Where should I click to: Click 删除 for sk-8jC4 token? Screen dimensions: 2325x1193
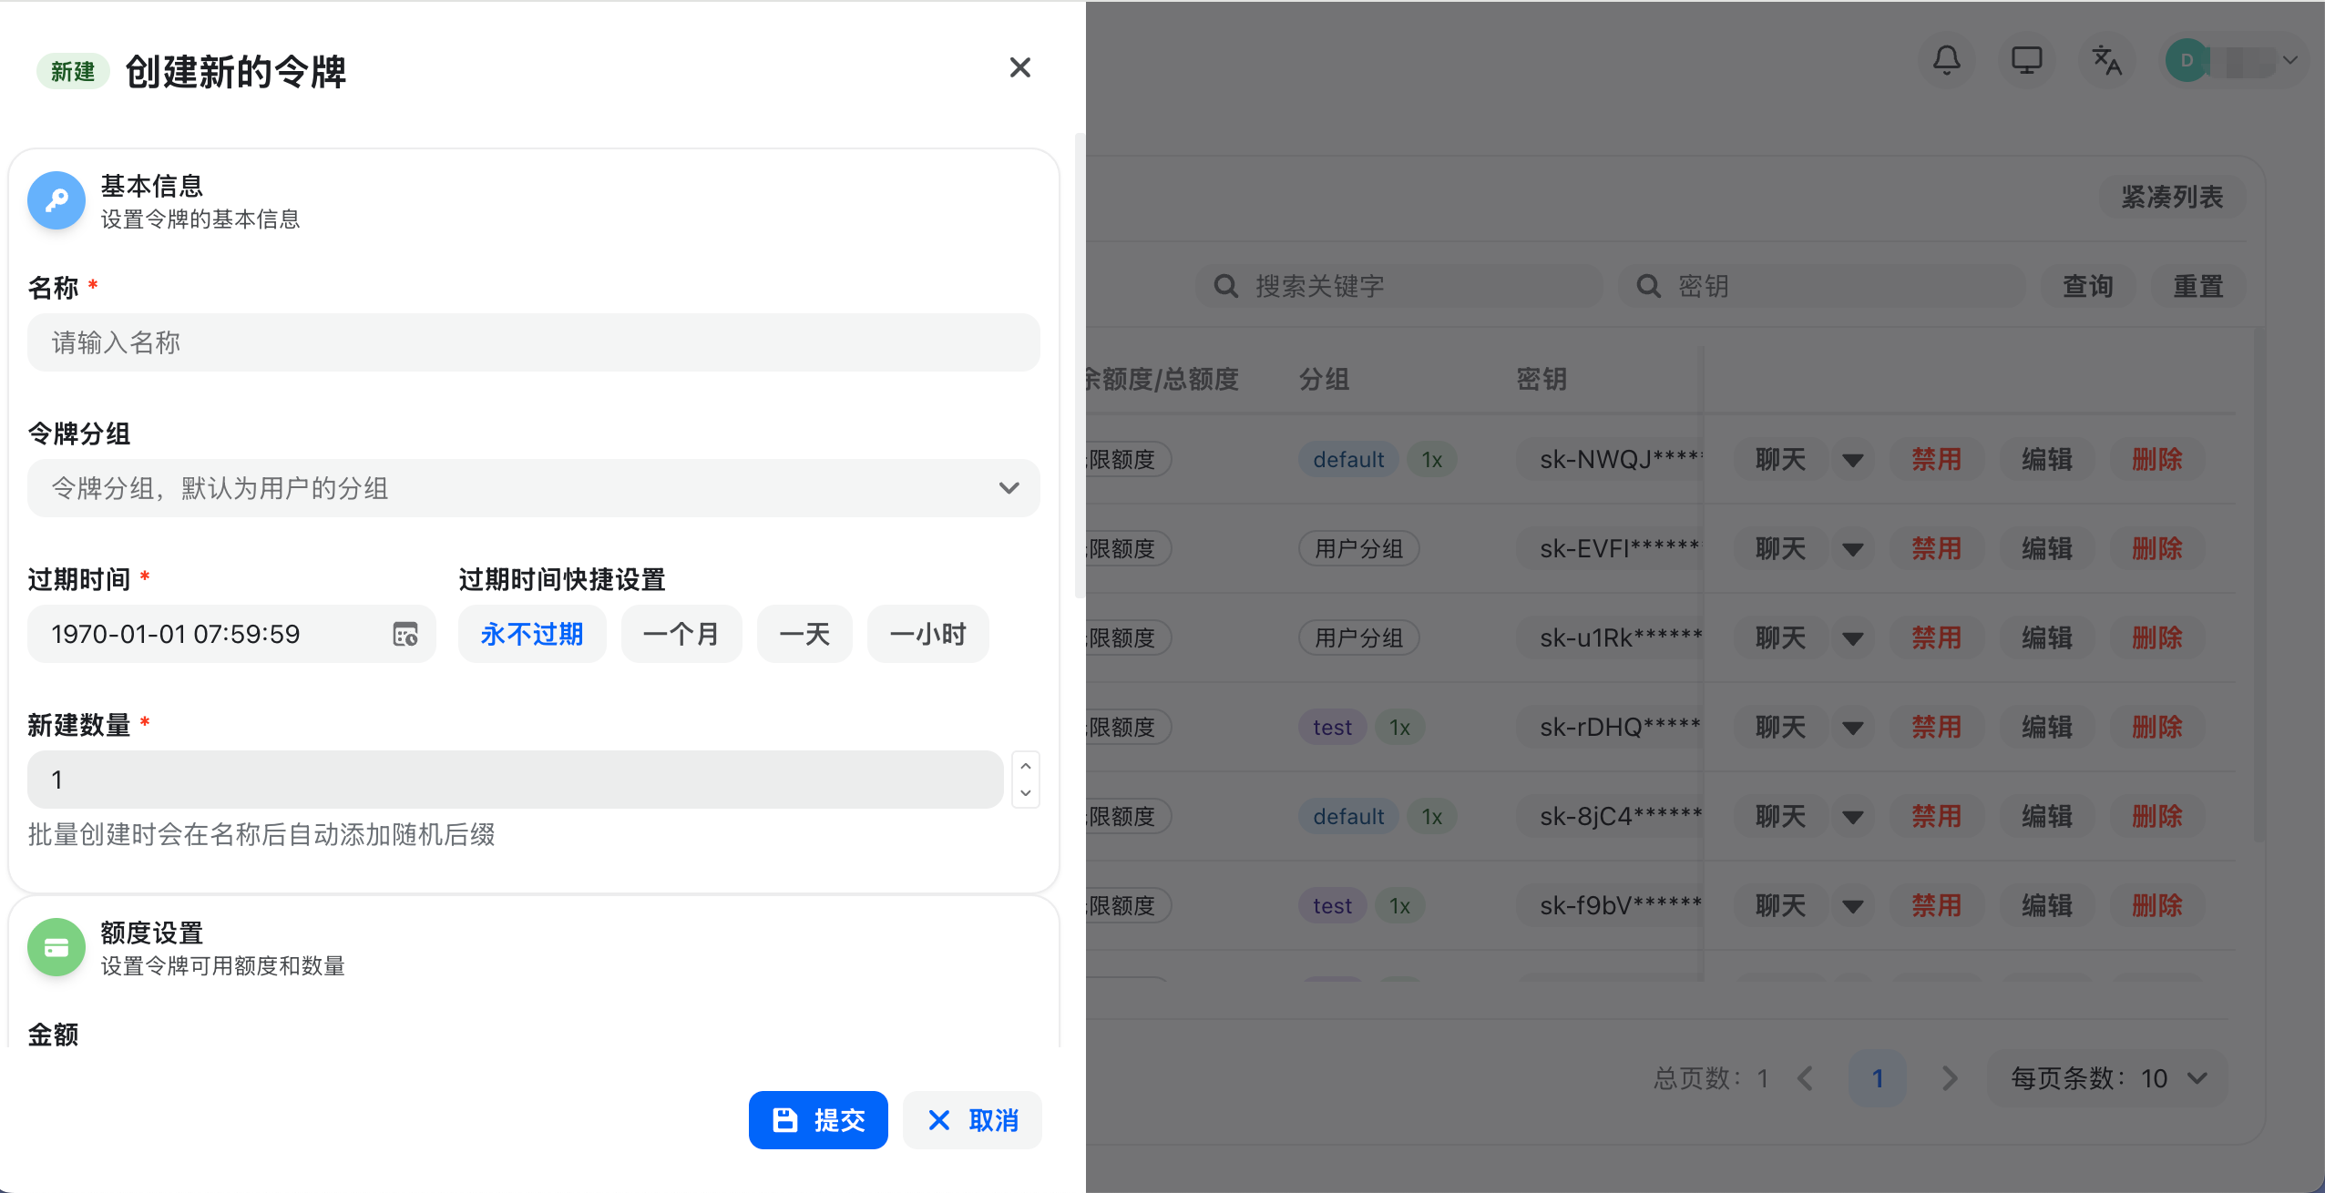tap(2157, 816)
